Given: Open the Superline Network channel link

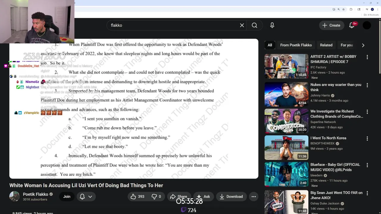Looking at the screenshot, I should click(x=323, y=122).
